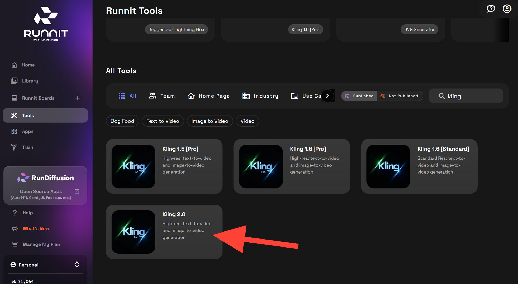Image resolution: width=518 pixels, height=284 pixels.
Task: Click the 31,064 credits balance
Action: coord(26,281)
